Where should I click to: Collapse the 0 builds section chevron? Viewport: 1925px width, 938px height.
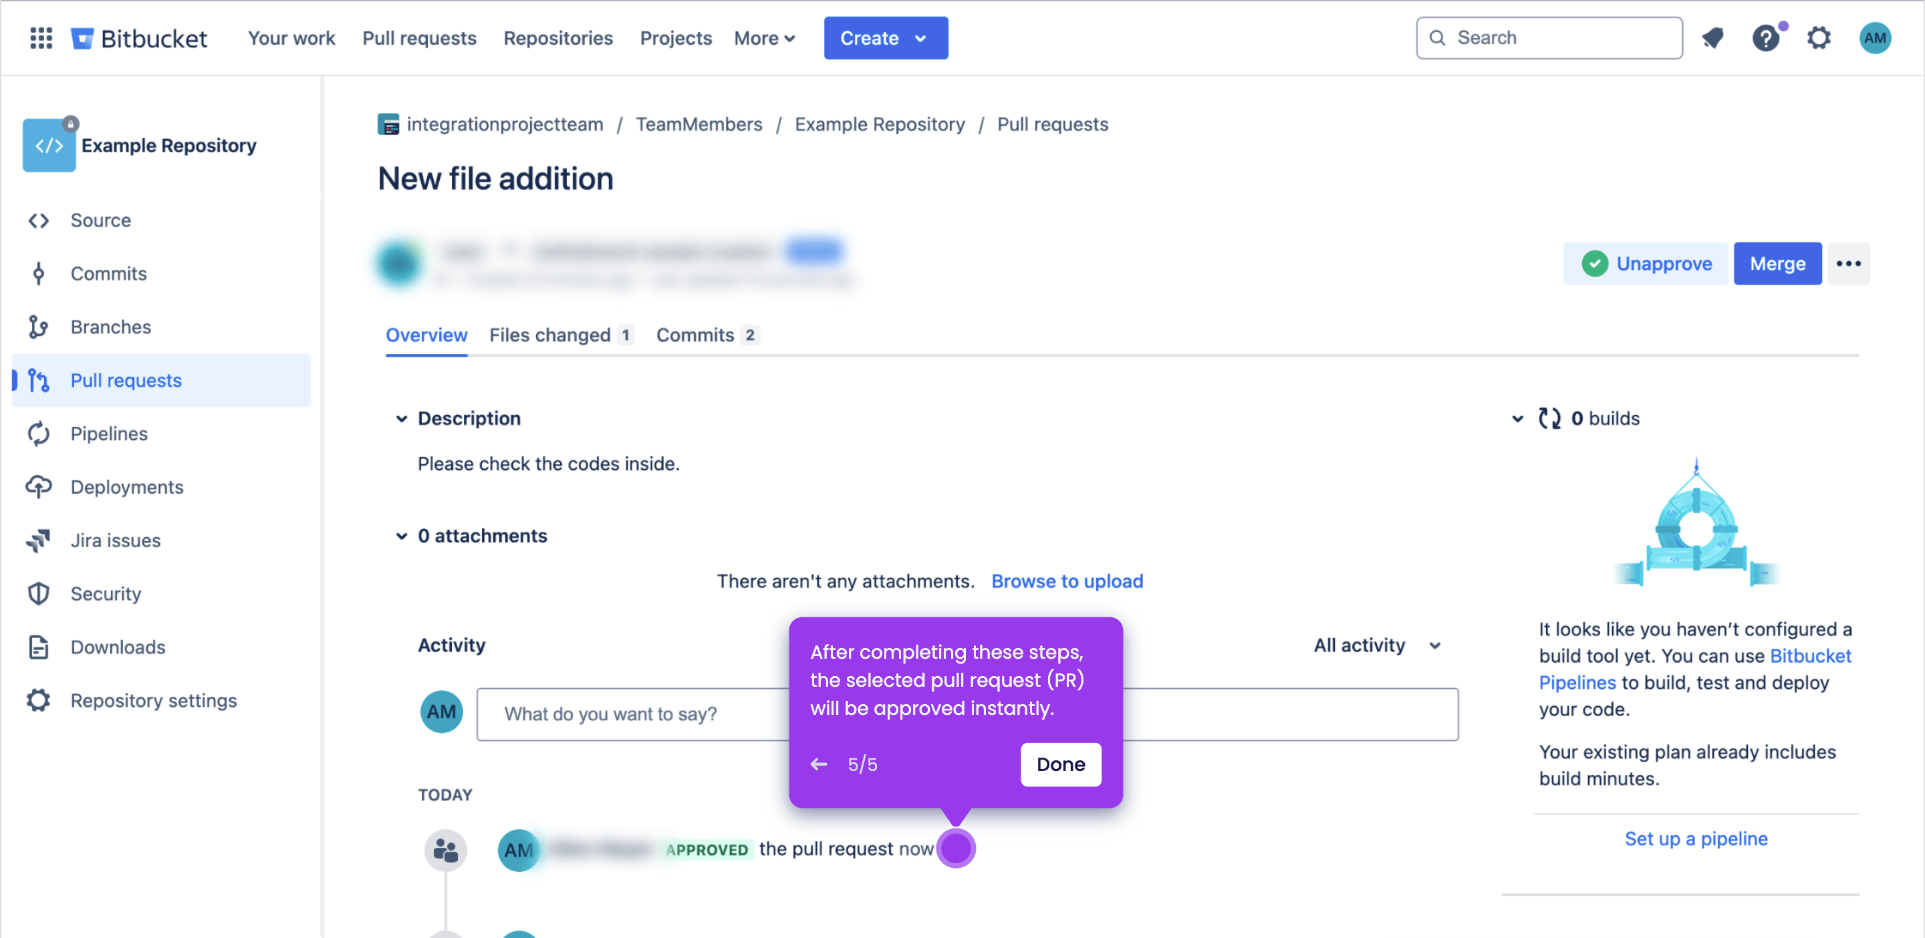click(1518, 418)
